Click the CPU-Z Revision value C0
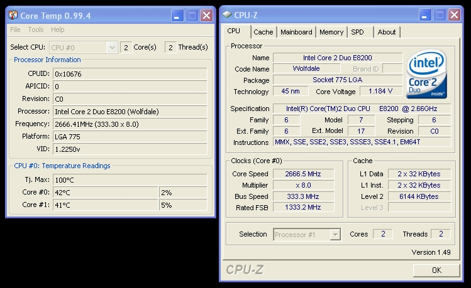 pos(435,131)
